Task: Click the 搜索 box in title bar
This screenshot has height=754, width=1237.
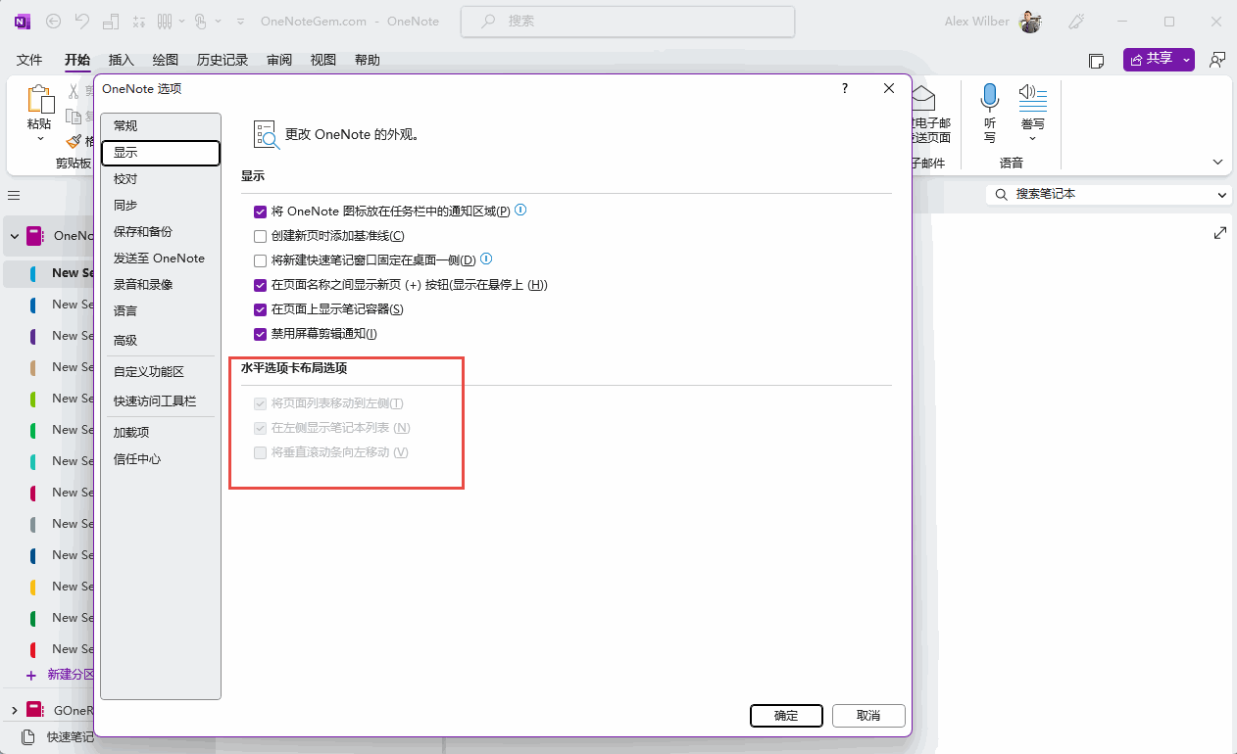Action: [627, 21]
